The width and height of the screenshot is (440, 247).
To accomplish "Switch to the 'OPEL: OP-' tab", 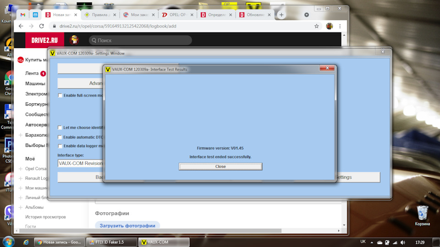I will click(178, 15).
